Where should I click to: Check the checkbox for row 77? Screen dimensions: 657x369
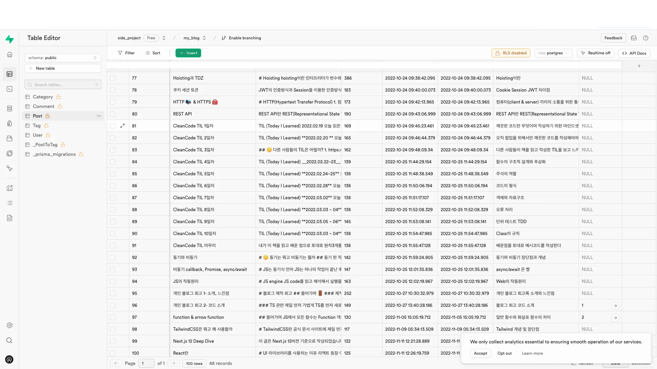tap(113, 78)
